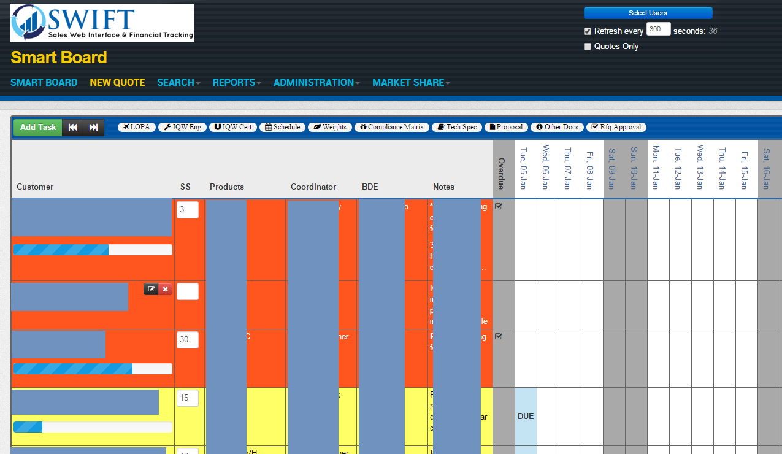The image size is (782, 454).
Task: Open the New Quote nav item
Action: (117, 82)
